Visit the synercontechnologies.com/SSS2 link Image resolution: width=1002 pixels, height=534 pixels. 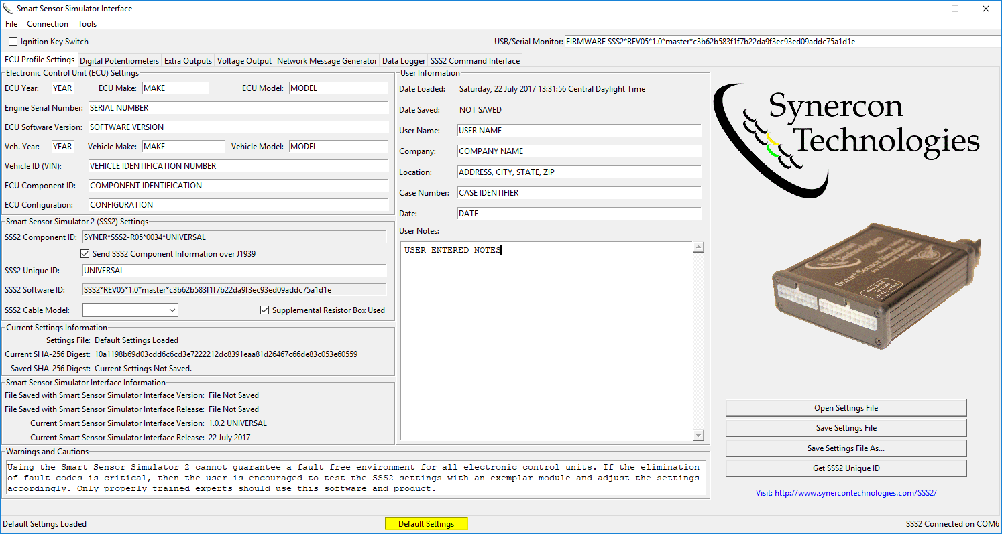tap(846, 493)
